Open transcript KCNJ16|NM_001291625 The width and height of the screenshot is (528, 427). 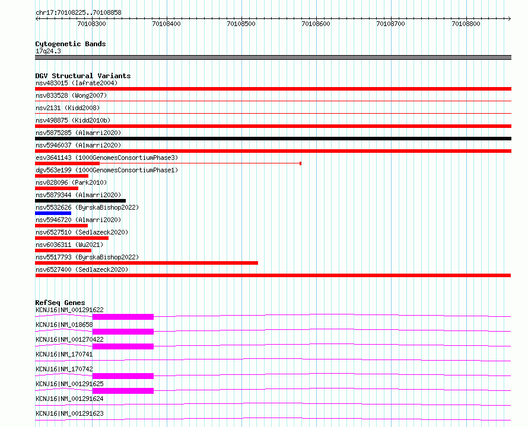pos(69,384)
